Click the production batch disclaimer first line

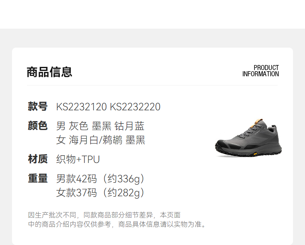click(x=104, y=215)
